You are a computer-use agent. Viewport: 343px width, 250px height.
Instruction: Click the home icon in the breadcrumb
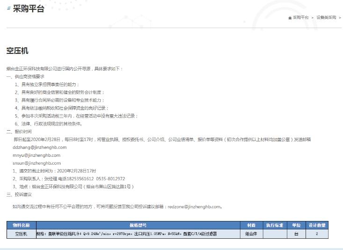(290, 17)
